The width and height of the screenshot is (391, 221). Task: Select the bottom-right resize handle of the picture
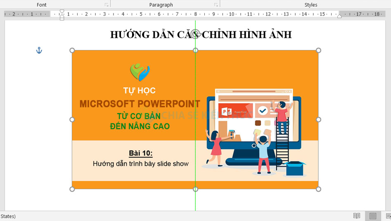[x=318, y=189]
